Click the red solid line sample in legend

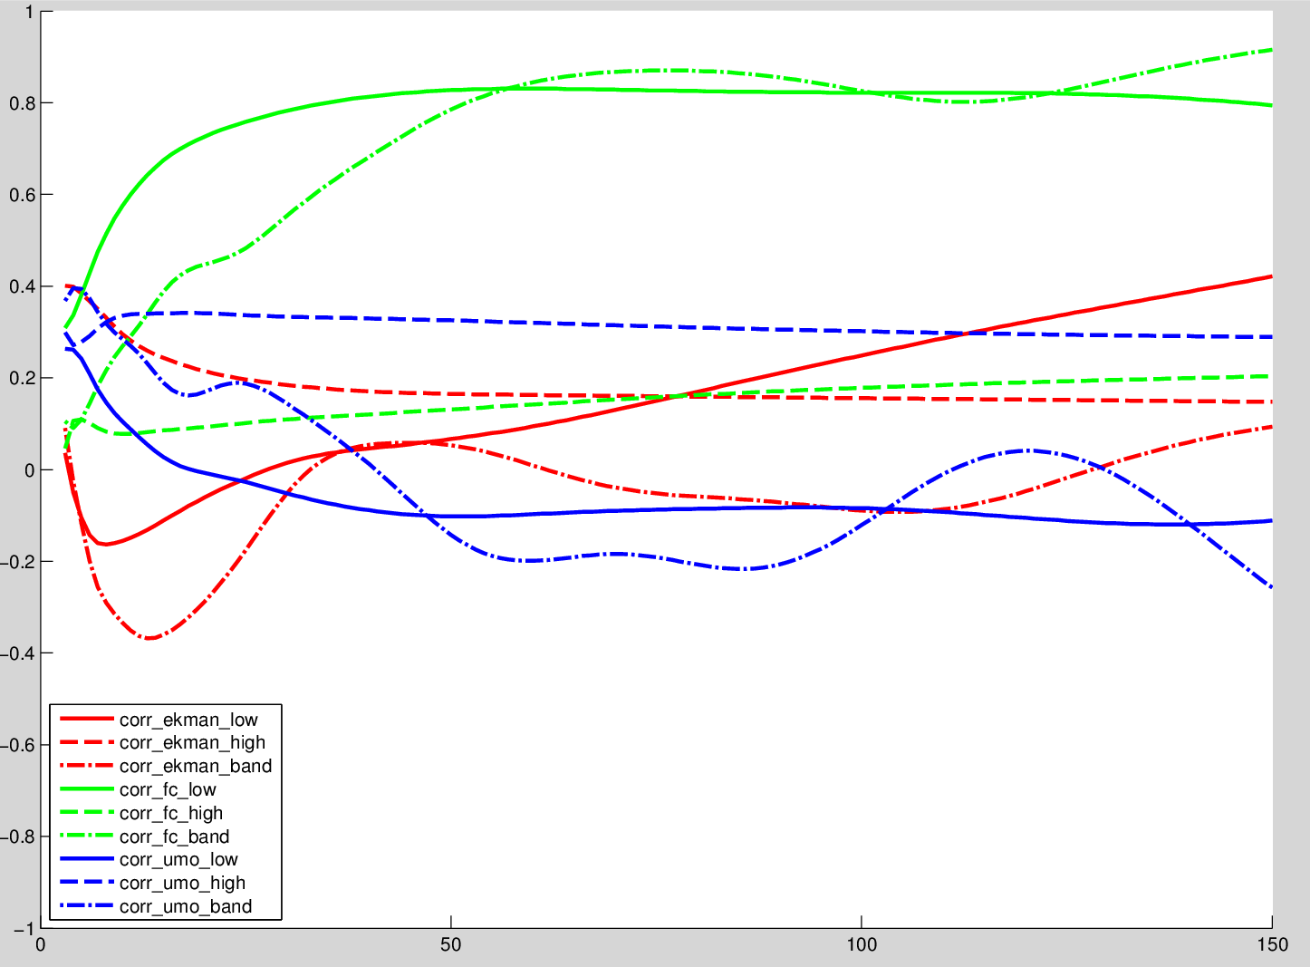point(87,720)
